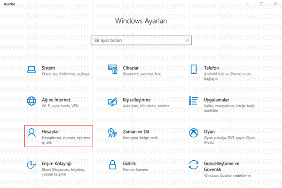The width and height of the screenshot is (282, 188).
Task: Open the Hesaplar person icon
Action: point(31,133)
